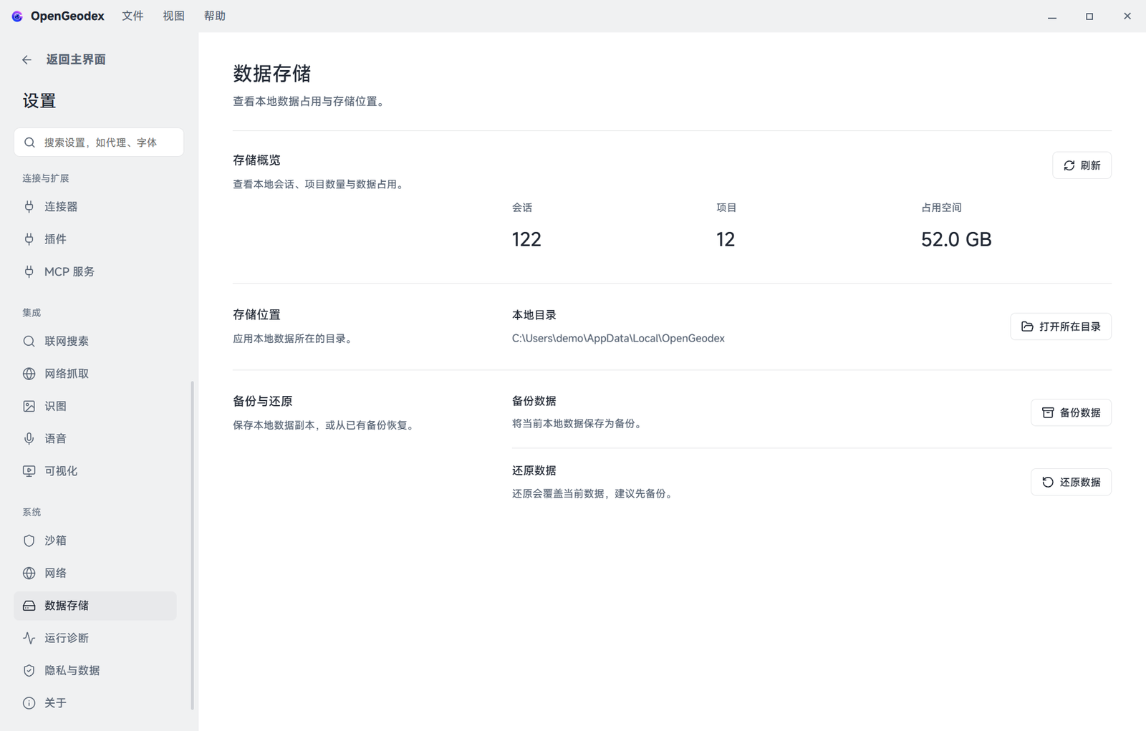Click the 52.0 GB storage value
Screen dimensions: 1146x731
[x=956, y=239]
